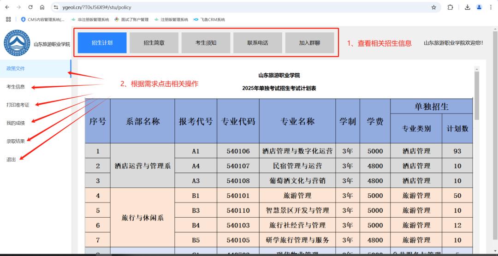
Task: Open the 考生须知 tab
Action: coord(206,43)
